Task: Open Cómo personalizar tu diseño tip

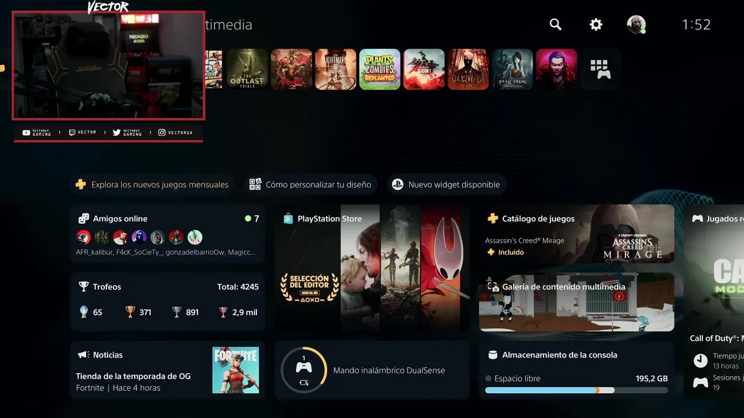Action: click(x=310, y=185)
